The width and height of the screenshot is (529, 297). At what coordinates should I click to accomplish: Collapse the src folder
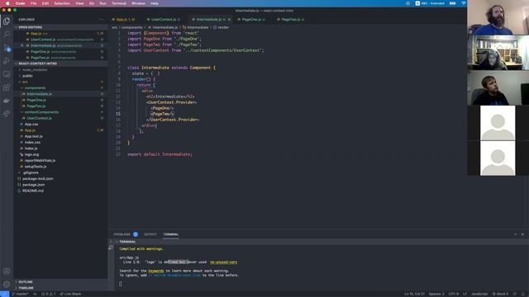(x=60, y=82)
